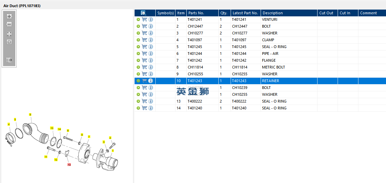Open info for T401240 SEAL row

point(151,108)
